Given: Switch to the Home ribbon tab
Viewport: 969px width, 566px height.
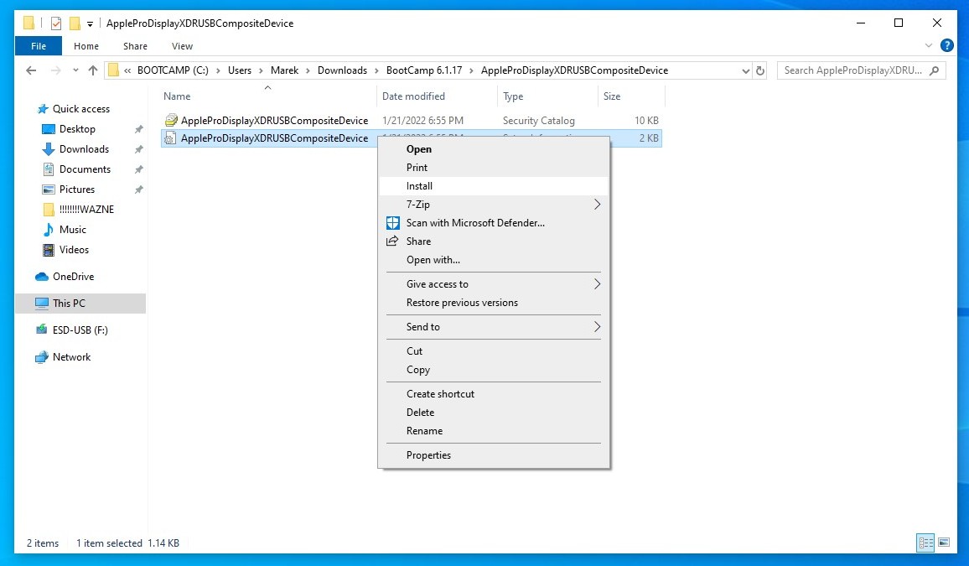Looking at the screenshot, I should click(85, 46).
